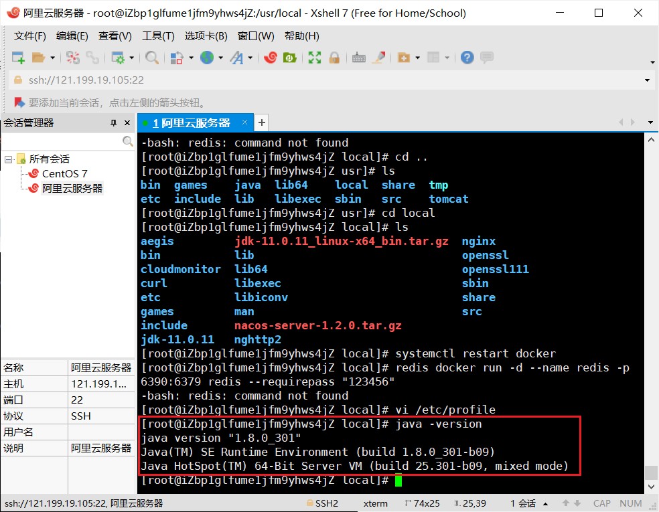
Task: Click the Font icon
Action: tap(236, 57)
